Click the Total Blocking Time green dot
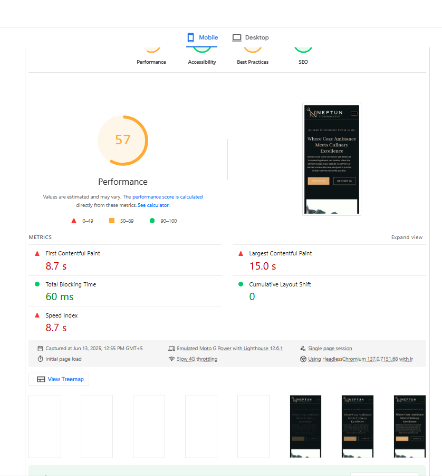Image resolution: width=442 pixels, height=476 pixels. tap(37, 284)
